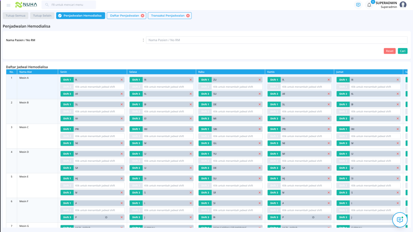
Task: Click the Tutup Selain button
Action: tap(42, 16)
